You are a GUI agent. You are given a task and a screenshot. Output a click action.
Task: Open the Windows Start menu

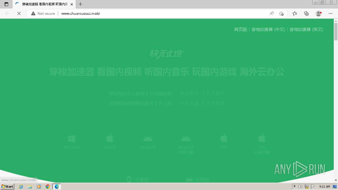click(x=7, y=187)
